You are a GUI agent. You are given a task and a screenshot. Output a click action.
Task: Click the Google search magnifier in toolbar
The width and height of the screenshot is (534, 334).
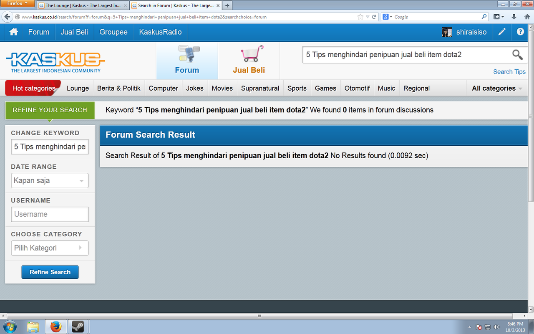pos(484,17)
